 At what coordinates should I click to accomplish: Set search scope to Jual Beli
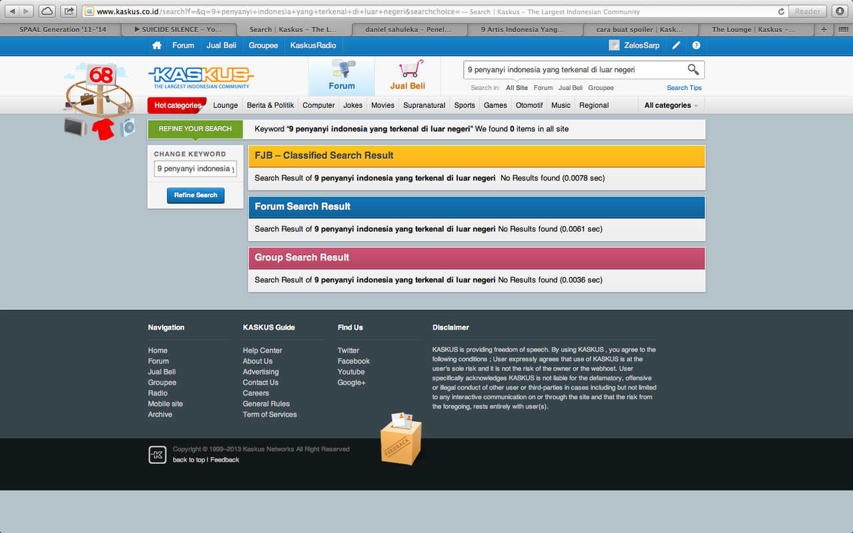(570, 88)
